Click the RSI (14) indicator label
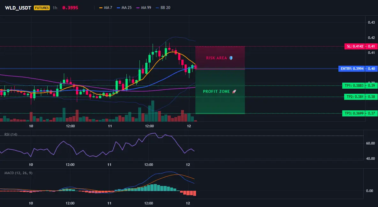Viewport: 378px width, 207px height. tap(11, 135)
